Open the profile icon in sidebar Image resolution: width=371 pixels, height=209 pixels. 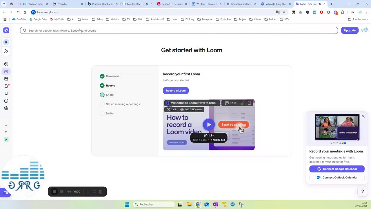coord(6,64)
